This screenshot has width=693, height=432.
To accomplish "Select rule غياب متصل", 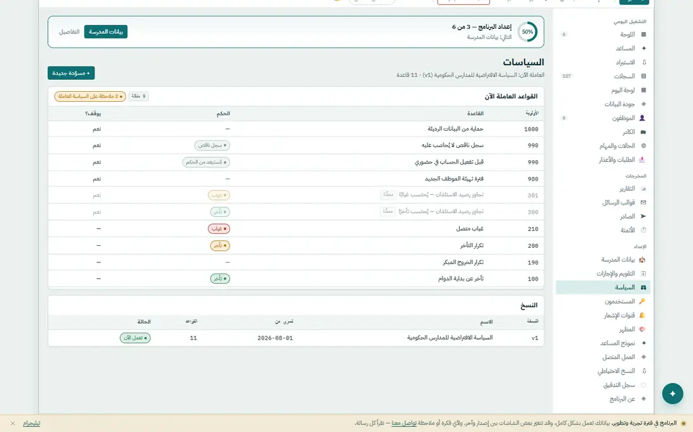I will (295, 228).
